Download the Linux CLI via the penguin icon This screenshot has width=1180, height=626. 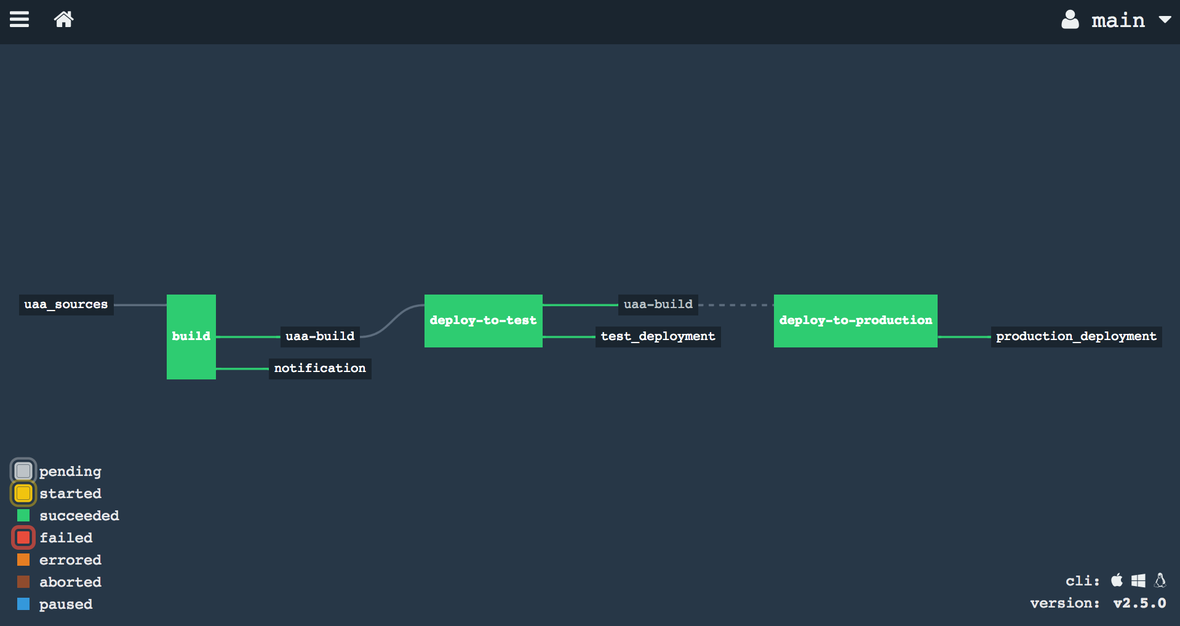pyautogui.click(x=1160, y=580)
